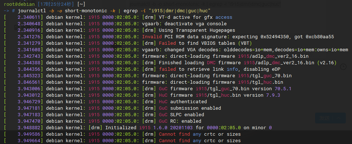The width and height of the screenshot is (352, 144).
Task: Click "Failed to find VBIOS tables (VBT)"
Action: coord(205,43)
